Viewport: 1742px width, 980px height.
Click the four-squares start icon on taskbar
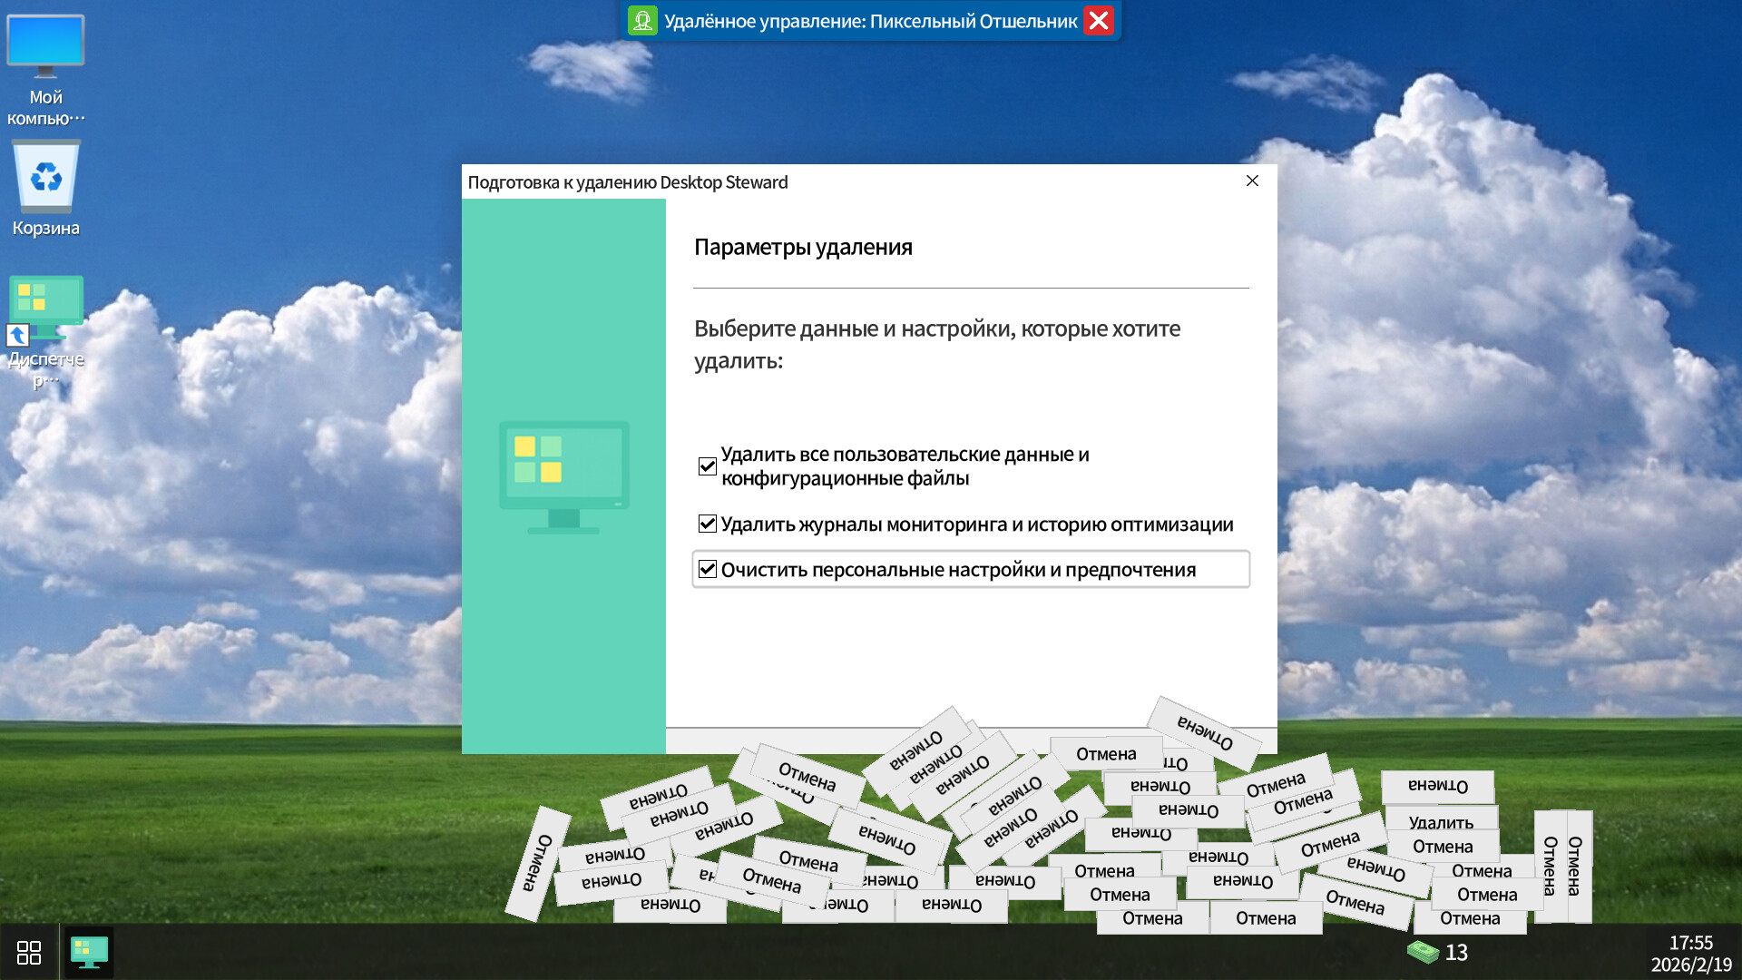pyautogui.click(x=29, y=952)
